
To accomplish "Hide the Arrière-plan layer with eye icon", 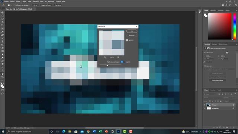I will (205, 108).
